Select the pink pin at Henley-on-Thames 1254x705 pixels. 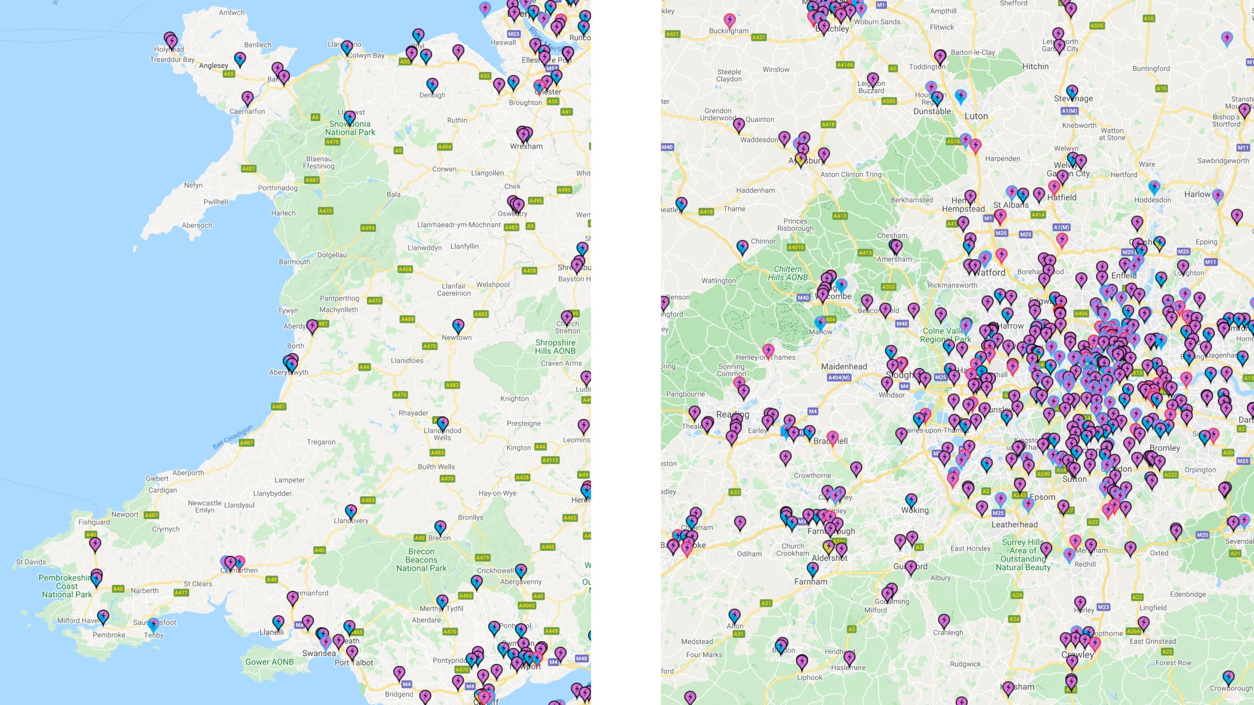pos(768,350)
